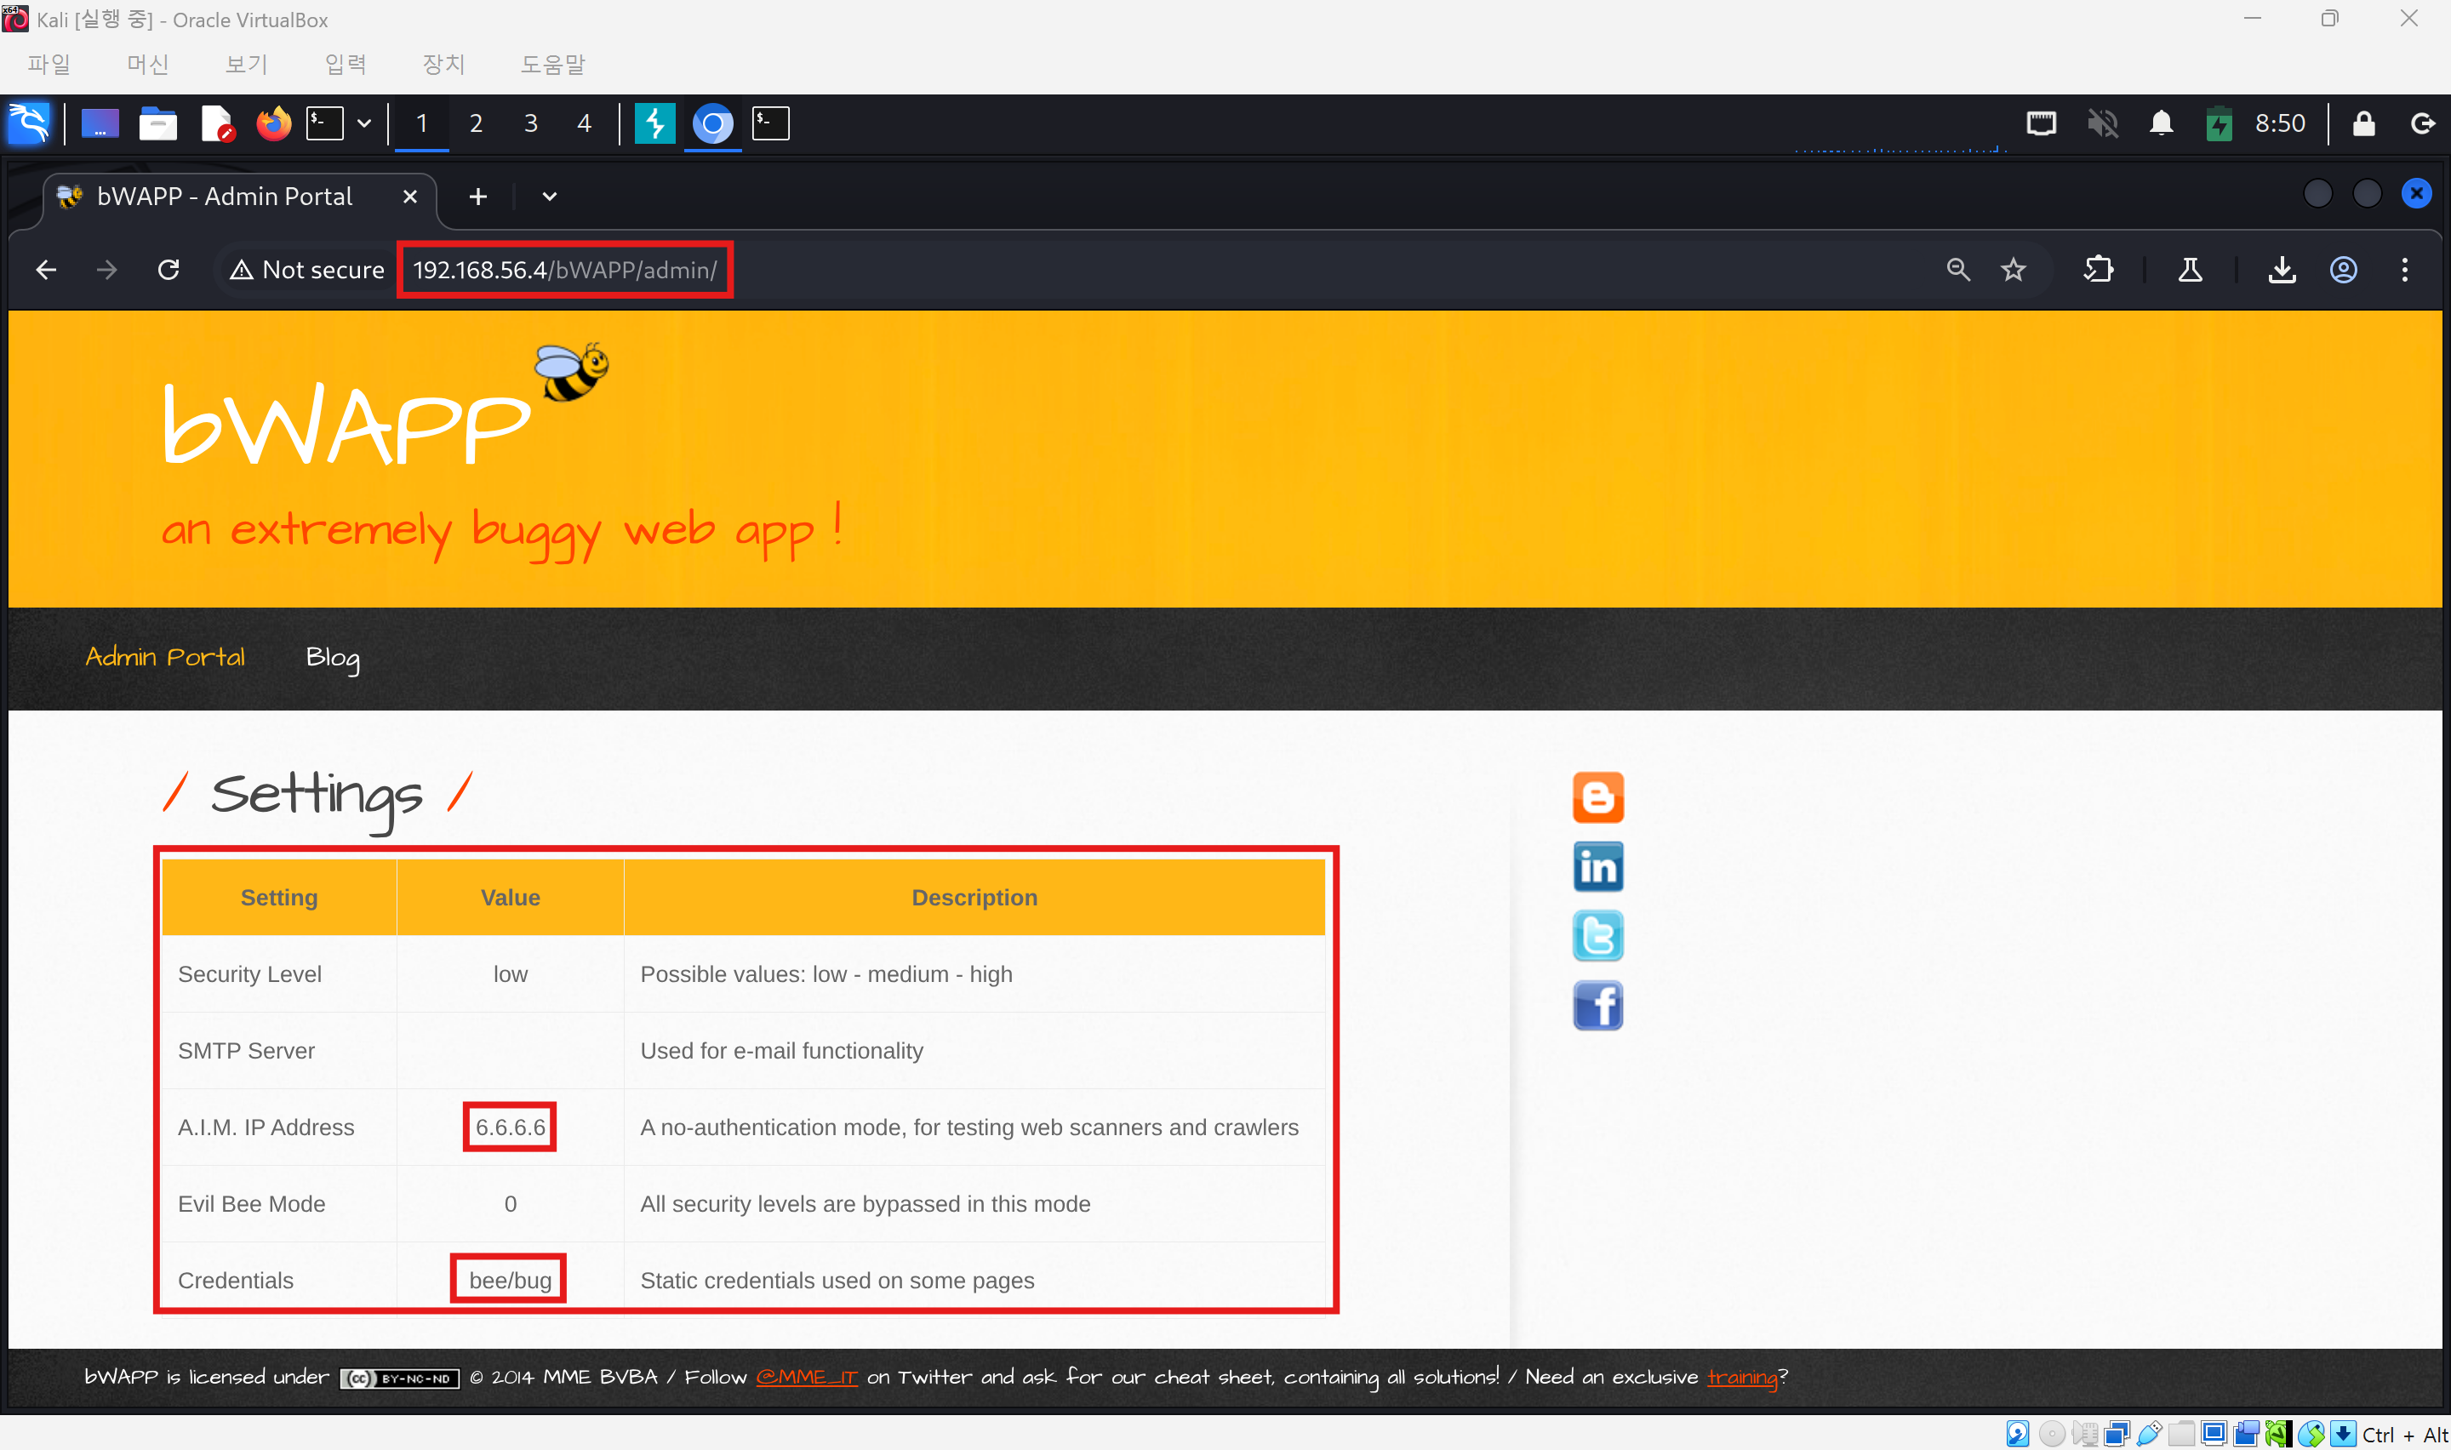Click the Twitter bird icon
The width and height of the screenshot is (2451, 1450).
tap(1597, 936)
